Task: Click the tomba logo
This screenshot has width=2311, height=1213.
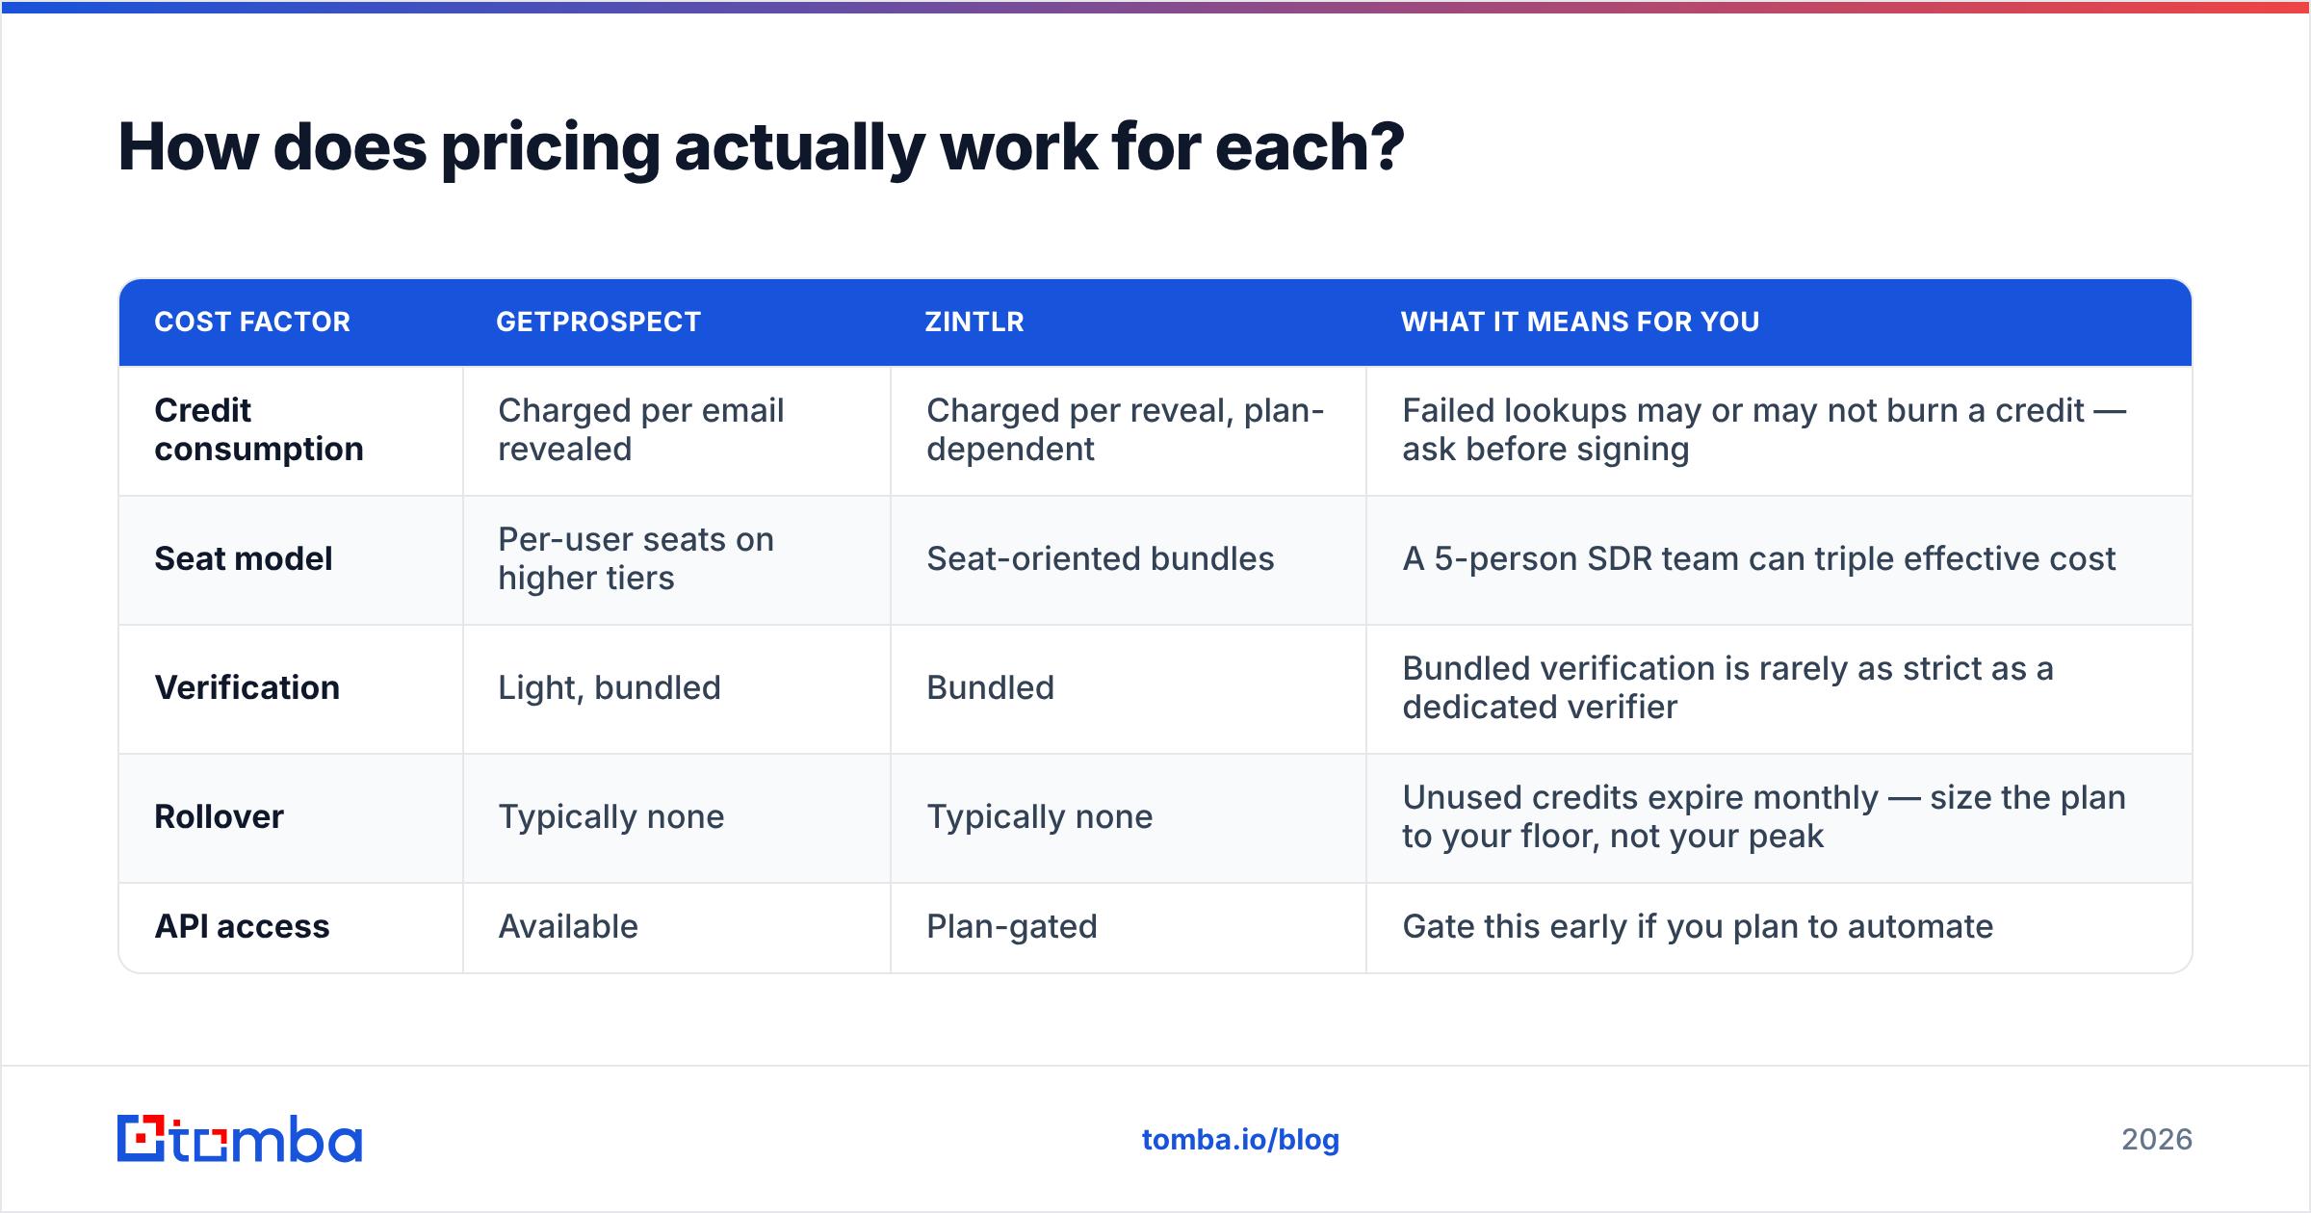Action: [240, 1139]
